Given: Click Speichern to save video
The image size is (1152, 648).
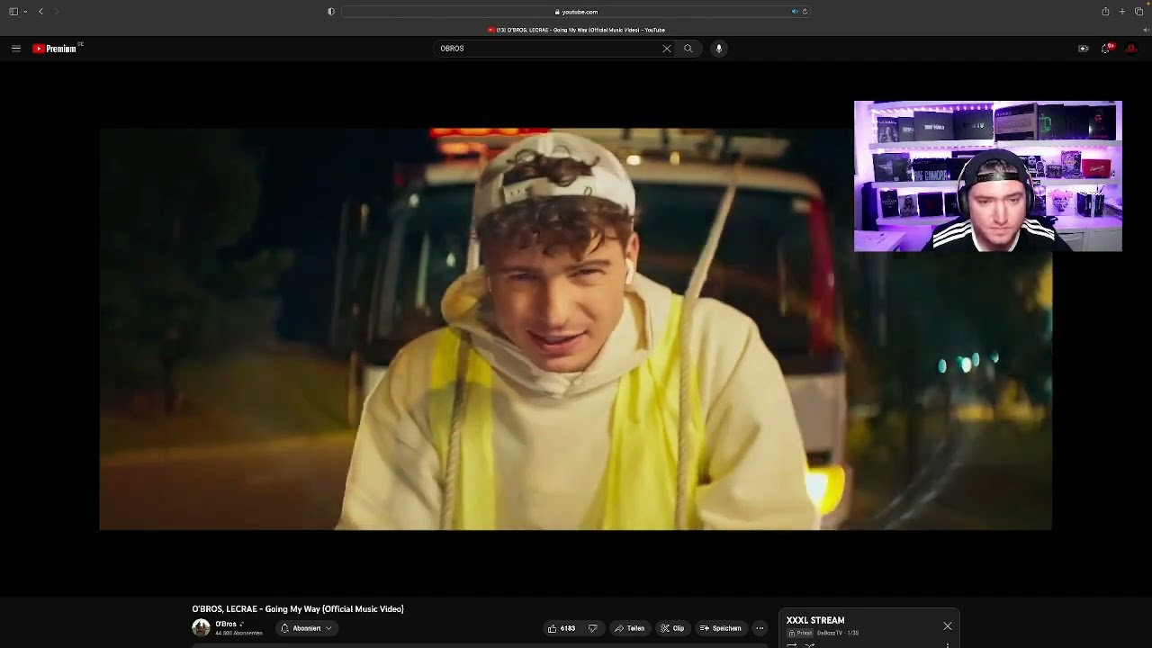Looking at the screenshot, I should tap(721, 628).
